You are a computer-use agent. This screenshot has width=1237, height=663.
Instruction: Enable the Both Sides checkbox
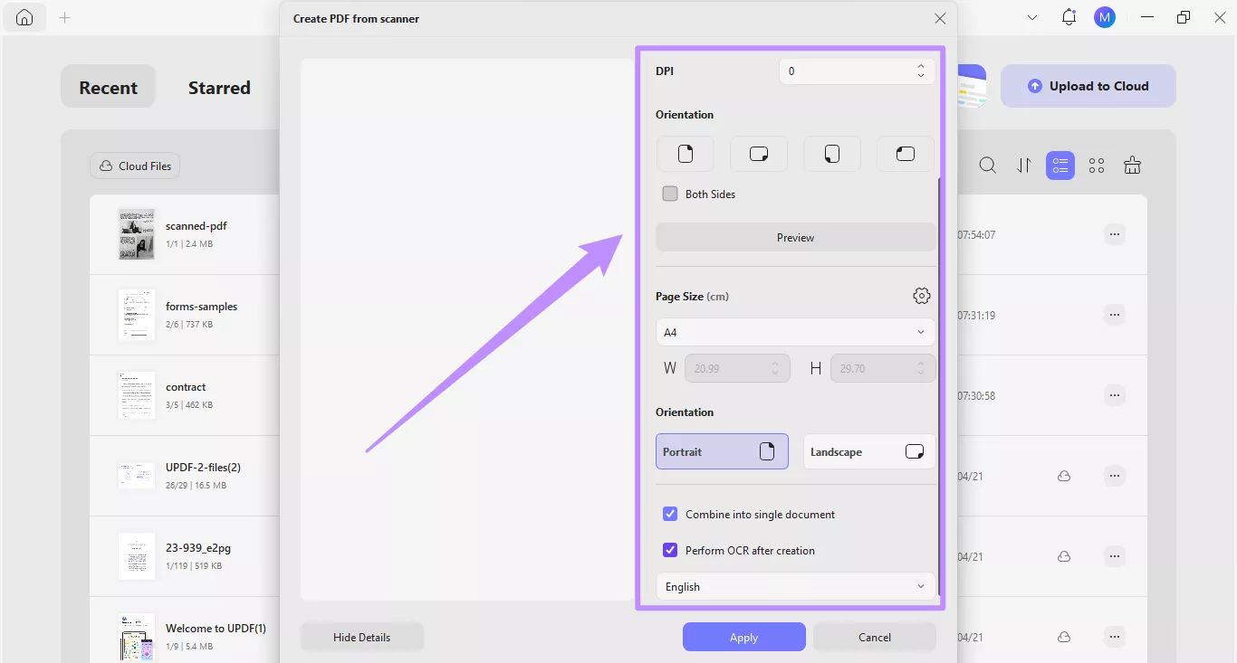[670, 193]
